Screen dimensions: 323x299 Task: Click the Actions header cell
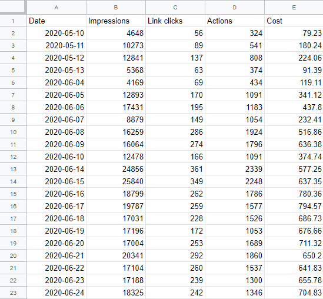[x=234, y=21]
